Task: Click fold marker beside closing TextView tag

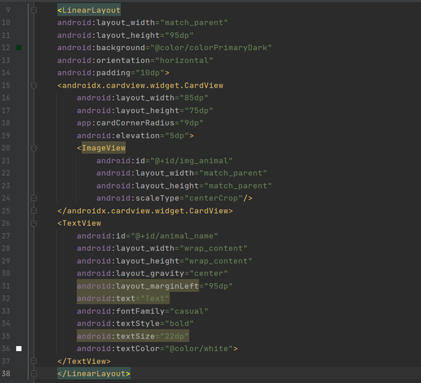Action: pyautogui.click(x=34, y=362)
